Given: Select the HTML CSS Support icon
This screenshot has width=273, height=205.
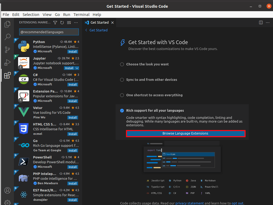Looking at the screenshot, I should pos(24,129).
